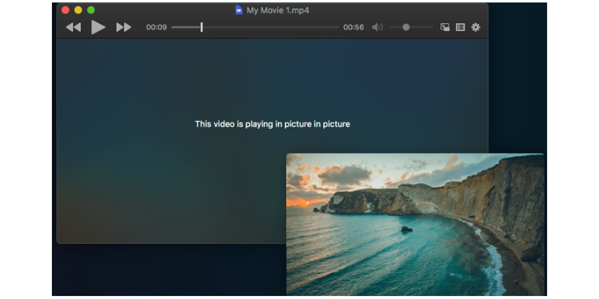
Task: Click the unplayed part of seek bar
Action: 270,27
